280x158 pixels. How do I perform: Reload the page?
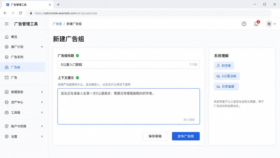[x=20, y=13]
